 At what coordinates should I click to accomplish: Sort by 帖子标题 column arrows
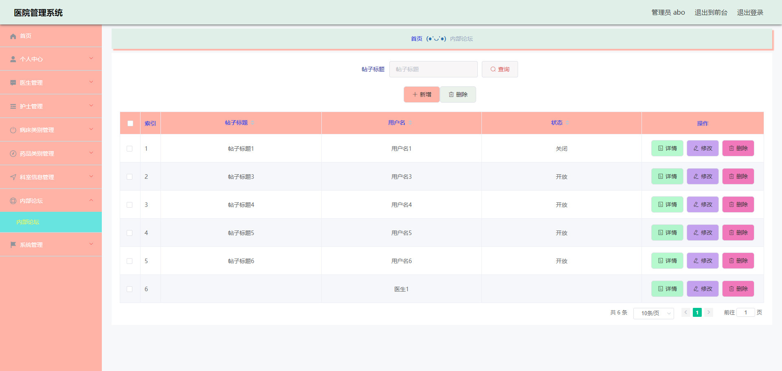[253, 123]
